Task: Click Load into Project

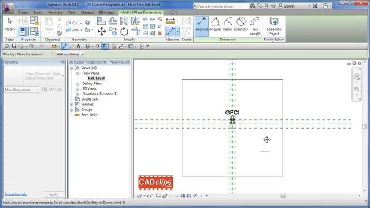Action: [x=273, y=26]
